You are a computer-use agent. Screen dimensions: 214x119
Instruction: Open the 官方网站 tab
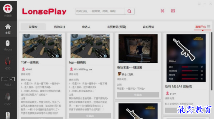(x=148, y=27)
